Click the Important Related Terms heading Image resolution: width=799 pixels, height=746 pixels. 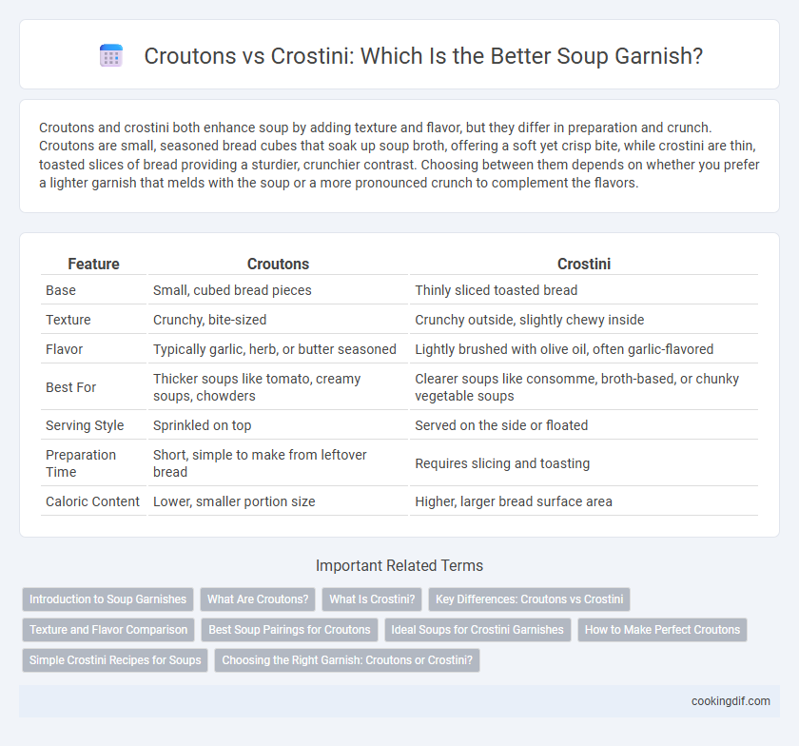point(399,565)
